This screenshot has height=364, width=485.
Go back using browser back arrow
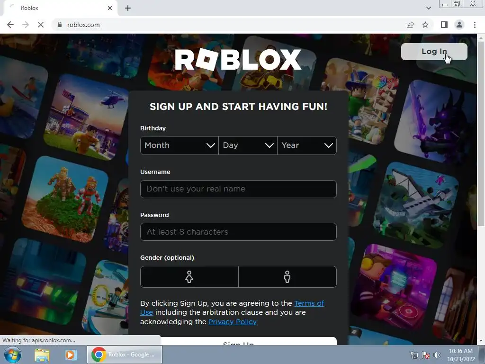10,25
